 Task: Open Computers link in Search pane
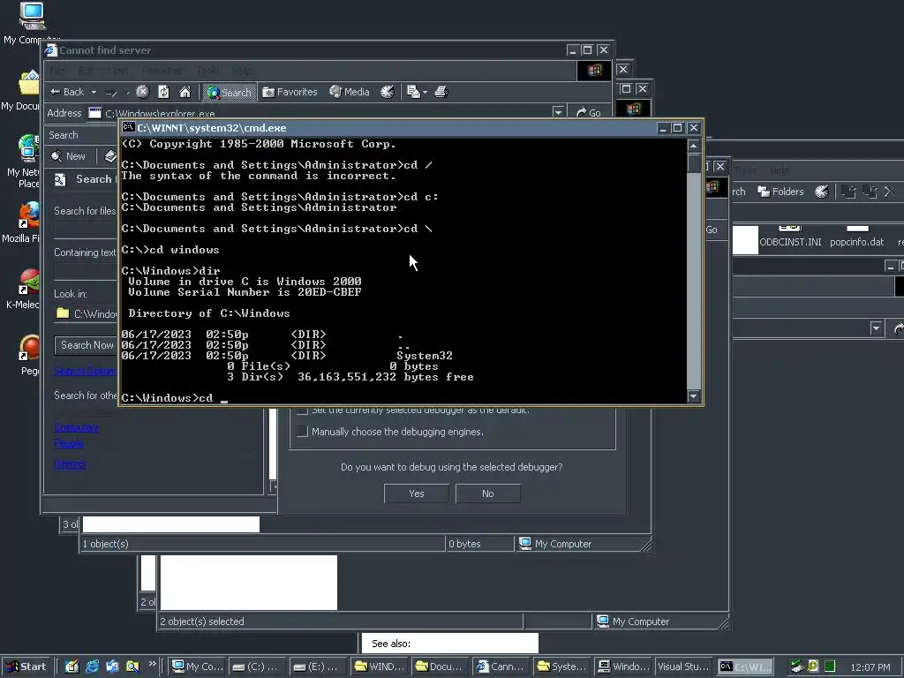[x=76, y=427]
